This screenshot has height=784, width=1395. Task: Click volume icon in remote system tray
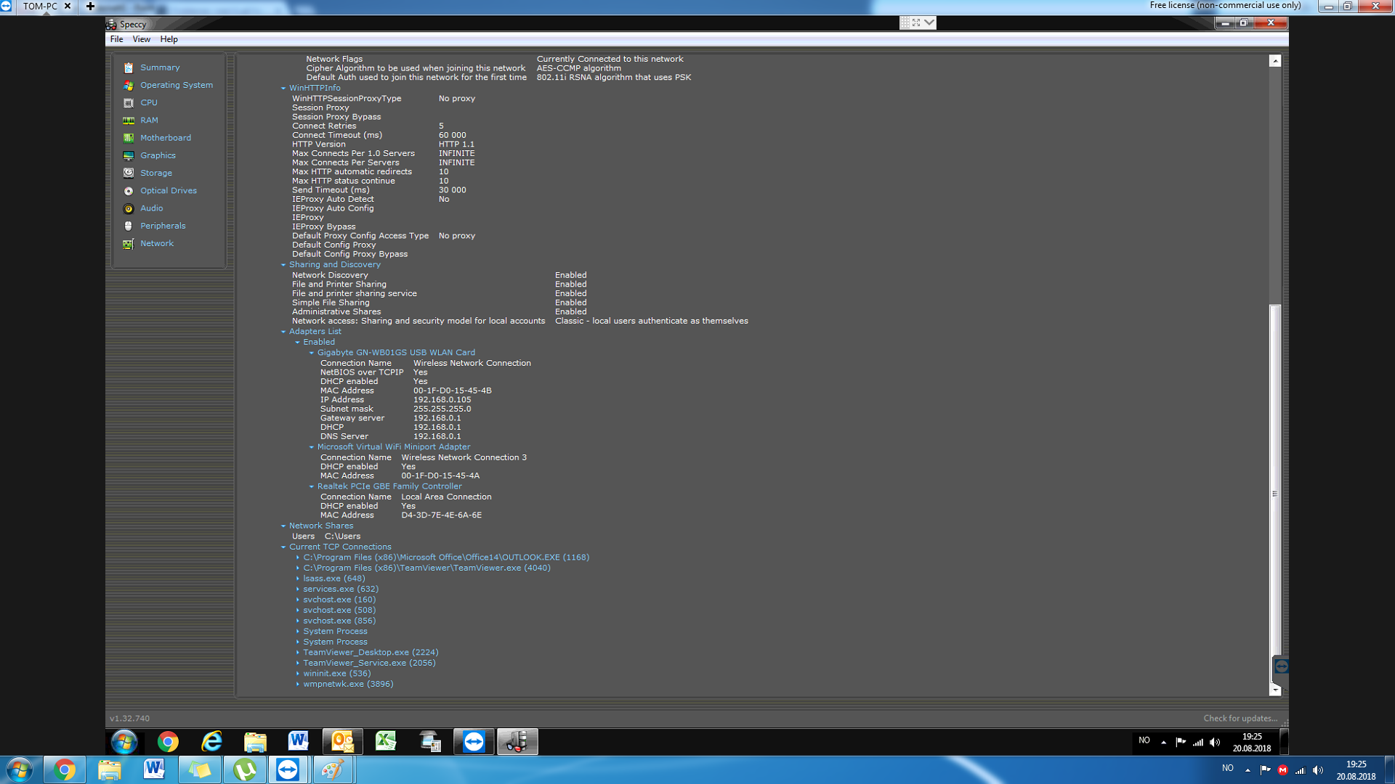1215,742
